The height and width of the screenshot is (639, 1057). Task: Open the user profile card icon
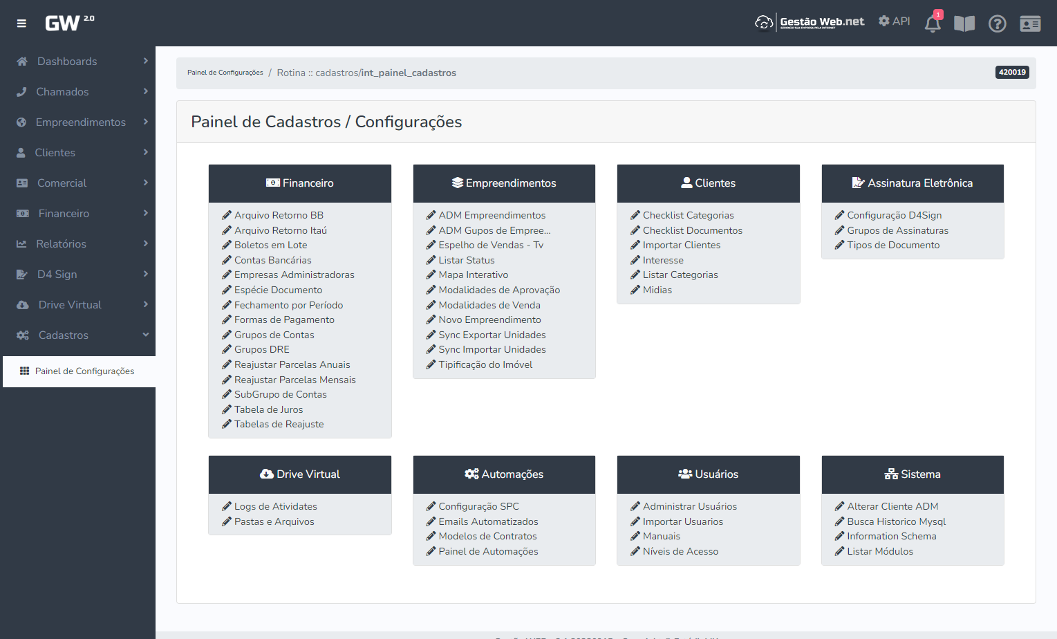point(1030,24)
